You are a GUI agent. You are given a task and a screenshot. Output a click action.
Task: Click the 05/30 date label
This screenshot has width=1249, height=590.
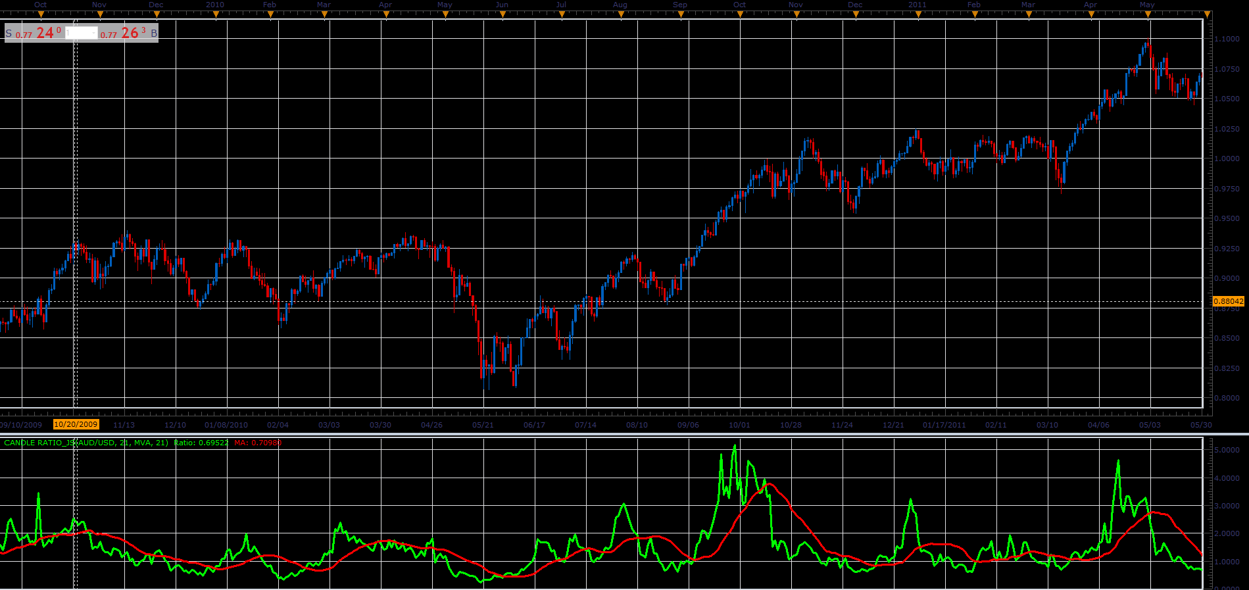coord(1202,425)
